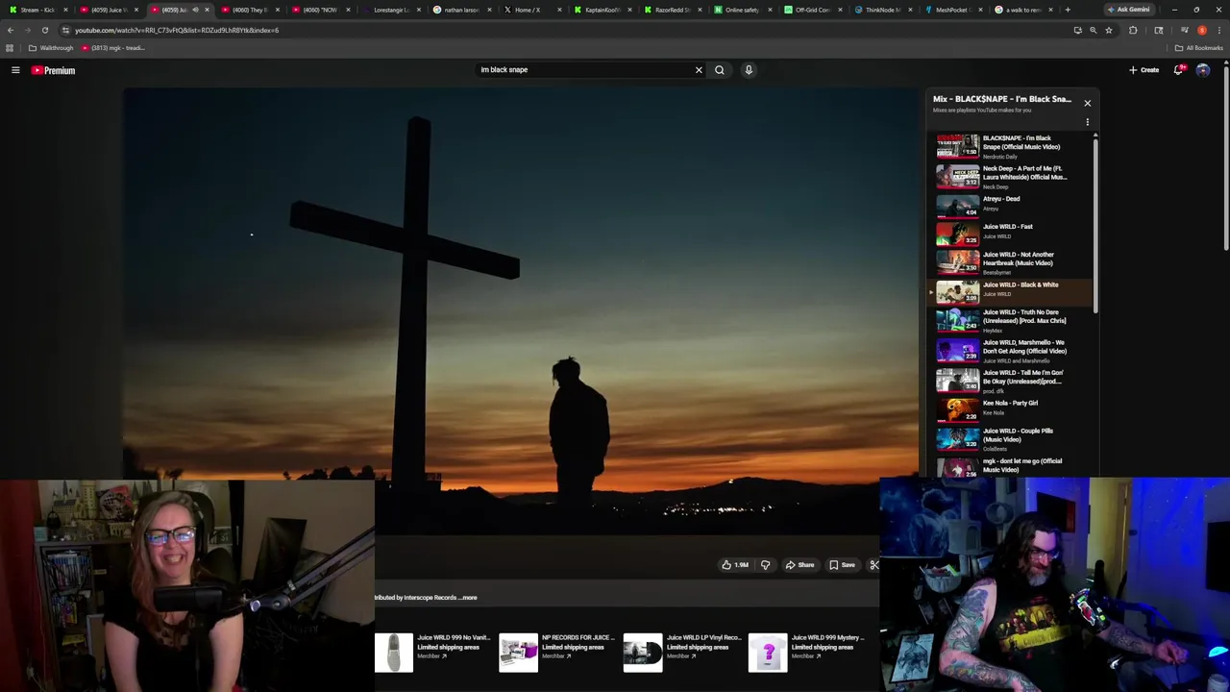Clear the search box text
Viewport: 1230px width, 692px height.
[x=699, y=70]
